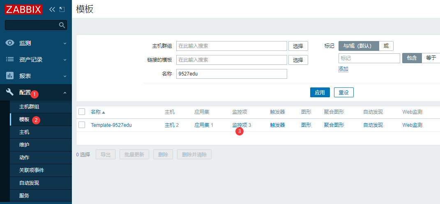
Task: Open 自动发现 link in template row
Action: (373, 125)
